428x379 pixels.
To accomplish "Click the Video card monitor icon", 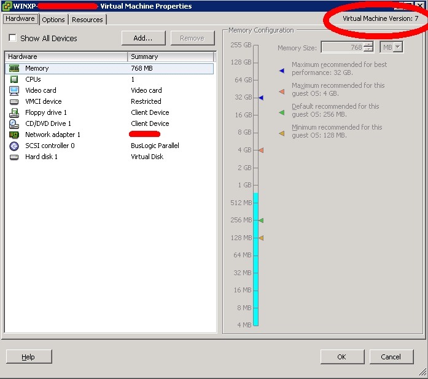I will tap(14, 91).
